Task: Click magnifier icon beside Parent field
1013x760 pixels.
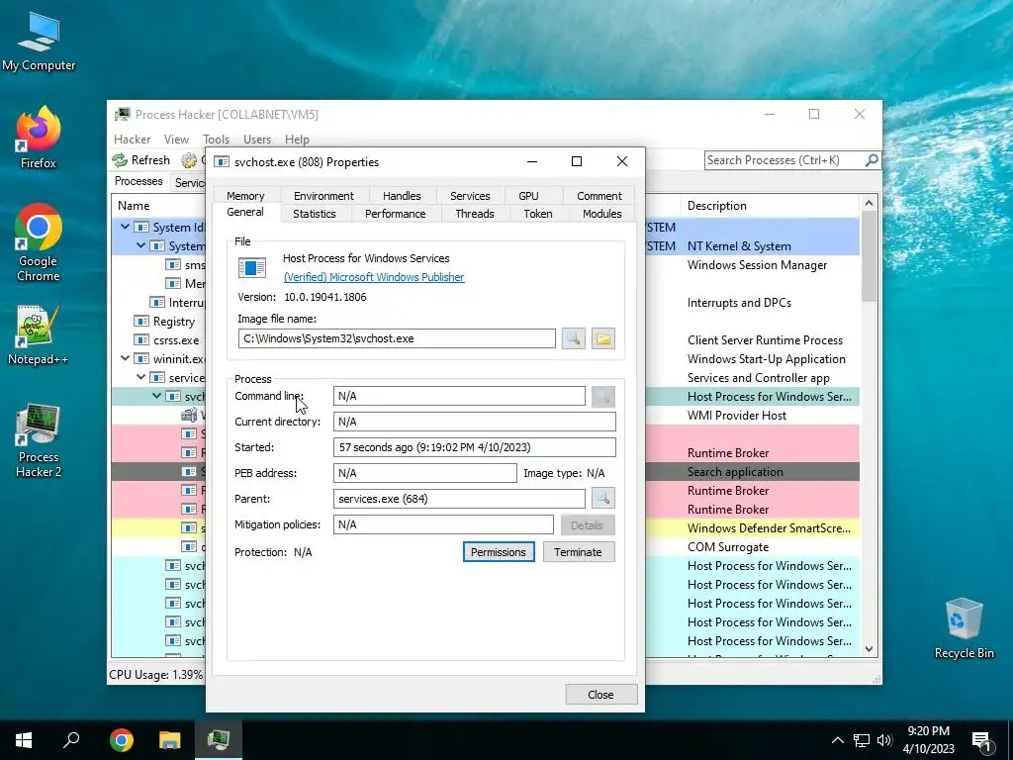Action: pos(602,498)
